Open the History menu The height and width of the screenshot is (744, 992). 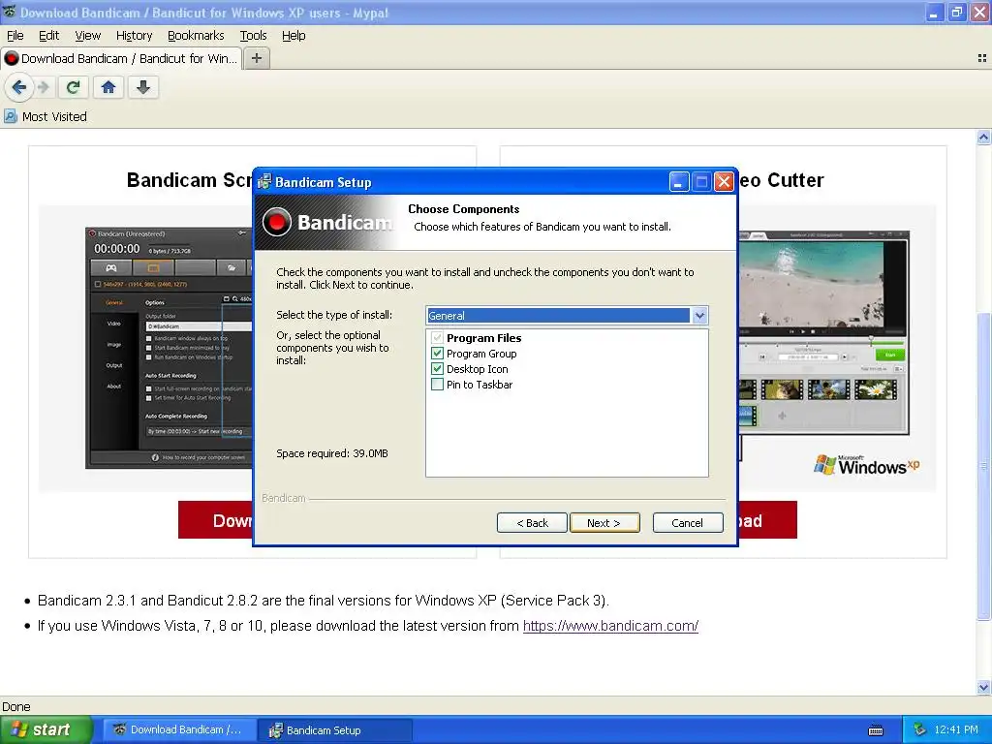coord(134,36)
